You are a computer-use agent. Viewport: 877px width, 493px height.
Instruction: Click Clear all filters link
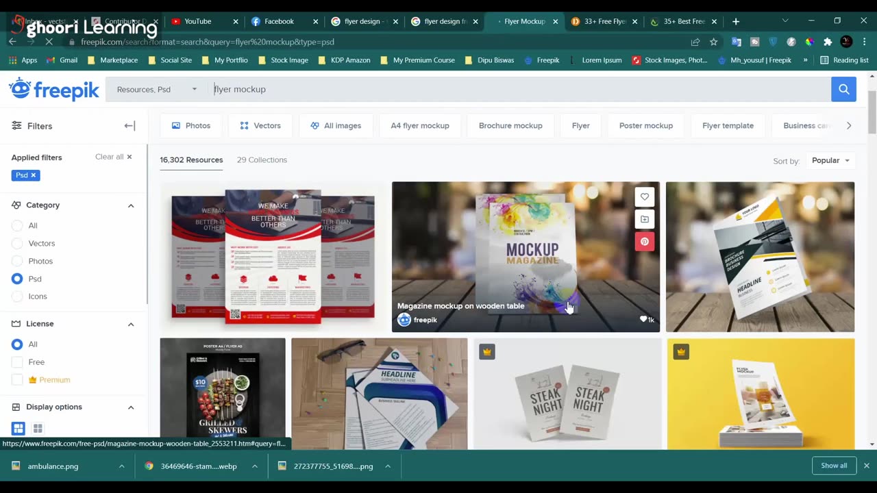(x=114, y=157)
